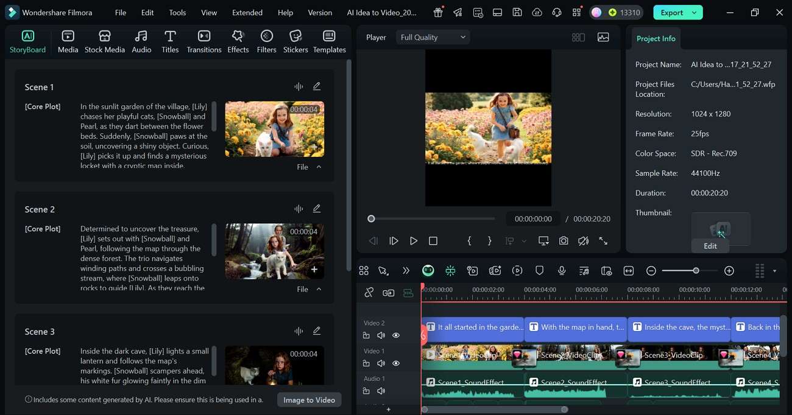
Task: Open the Effects panel
Action: tap(238, 42)
